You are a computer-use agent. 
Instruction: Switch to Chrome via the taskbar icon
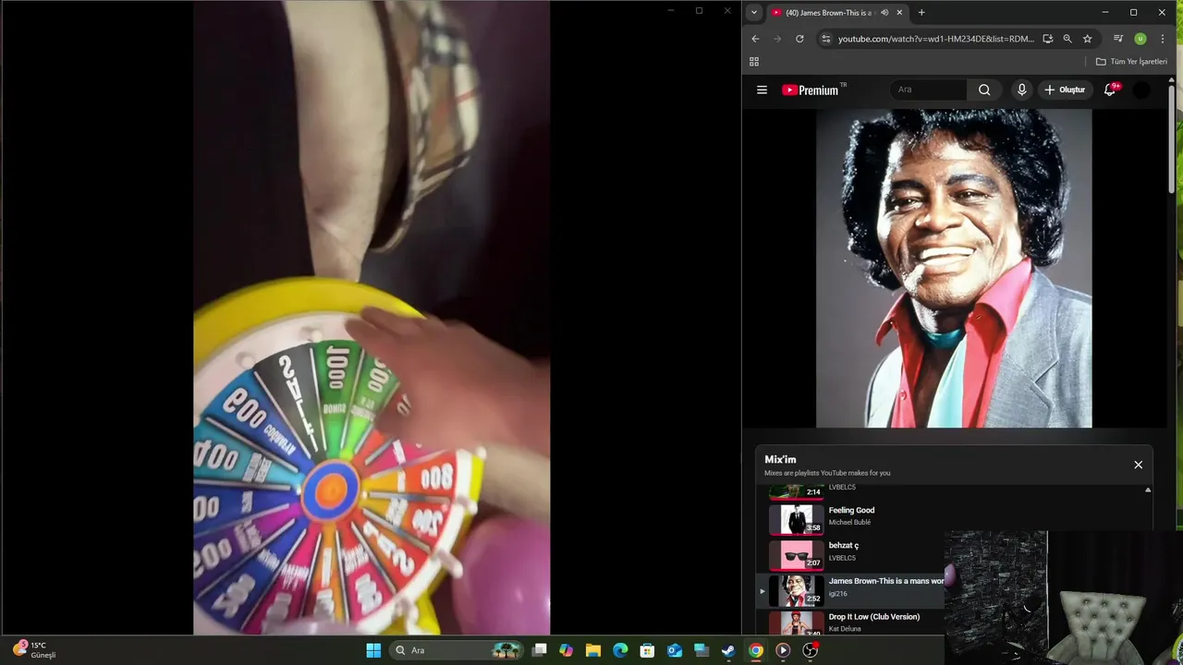point(756,650)
